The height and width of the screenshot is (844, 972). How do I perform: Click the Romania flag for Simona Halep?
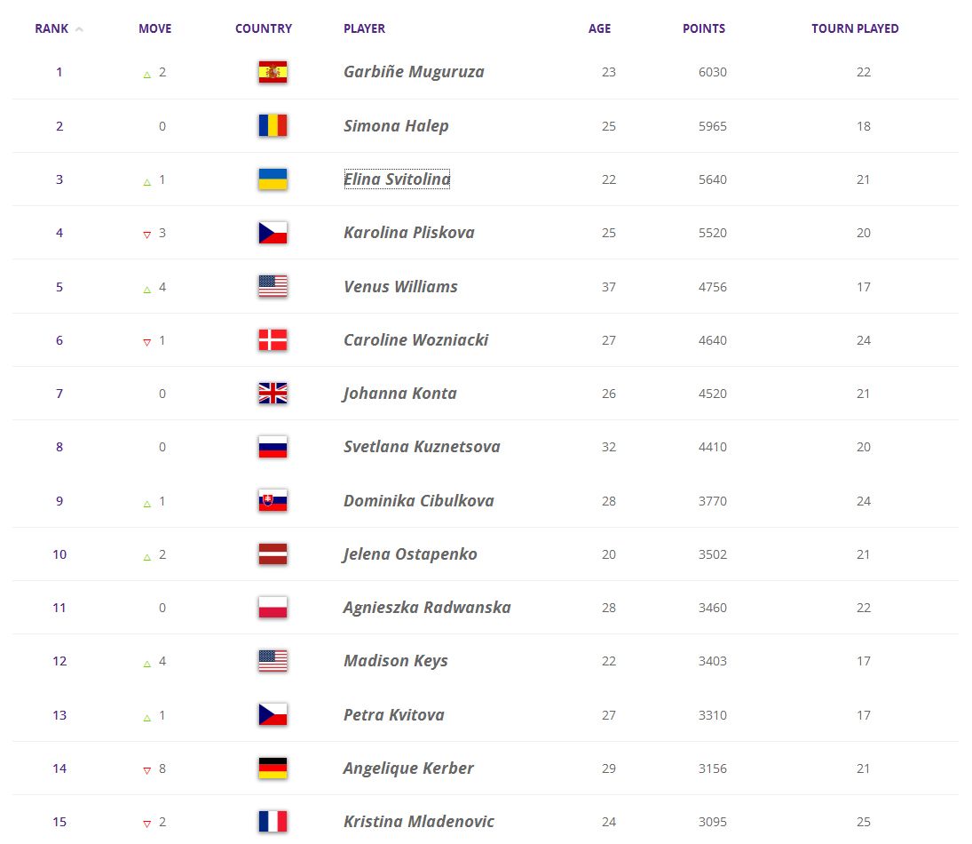point(273,125)
